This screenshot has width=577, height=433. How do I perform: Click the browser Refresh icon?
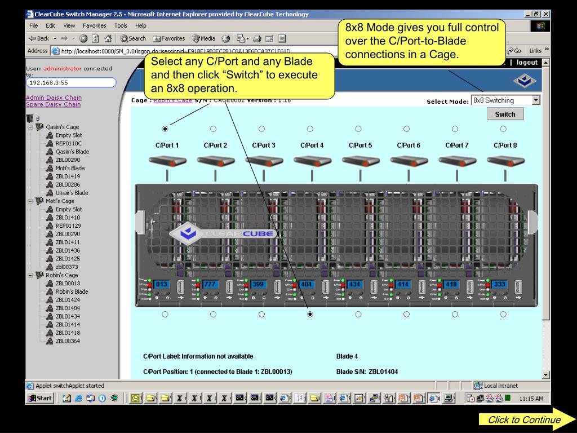pyautogui.click(x=96, y=38)
